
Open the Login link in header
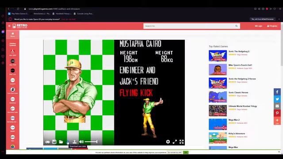tap(258, 26)
